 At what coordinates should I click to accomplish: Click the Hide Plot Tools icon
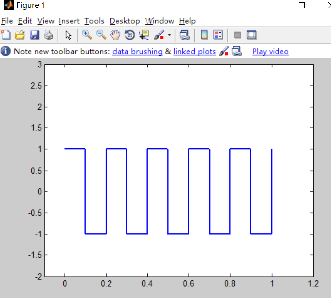238,35
